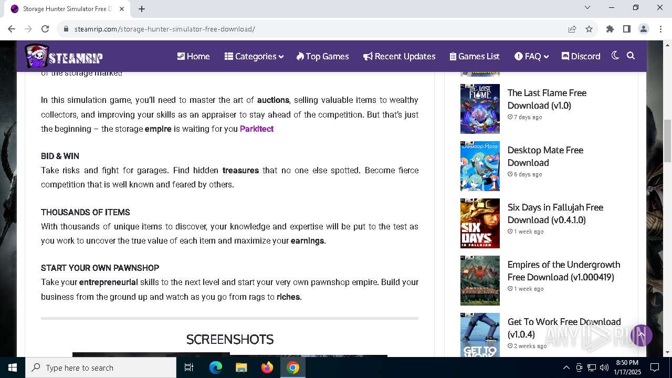Reload the page with refresh icon

tap(45, 29)
